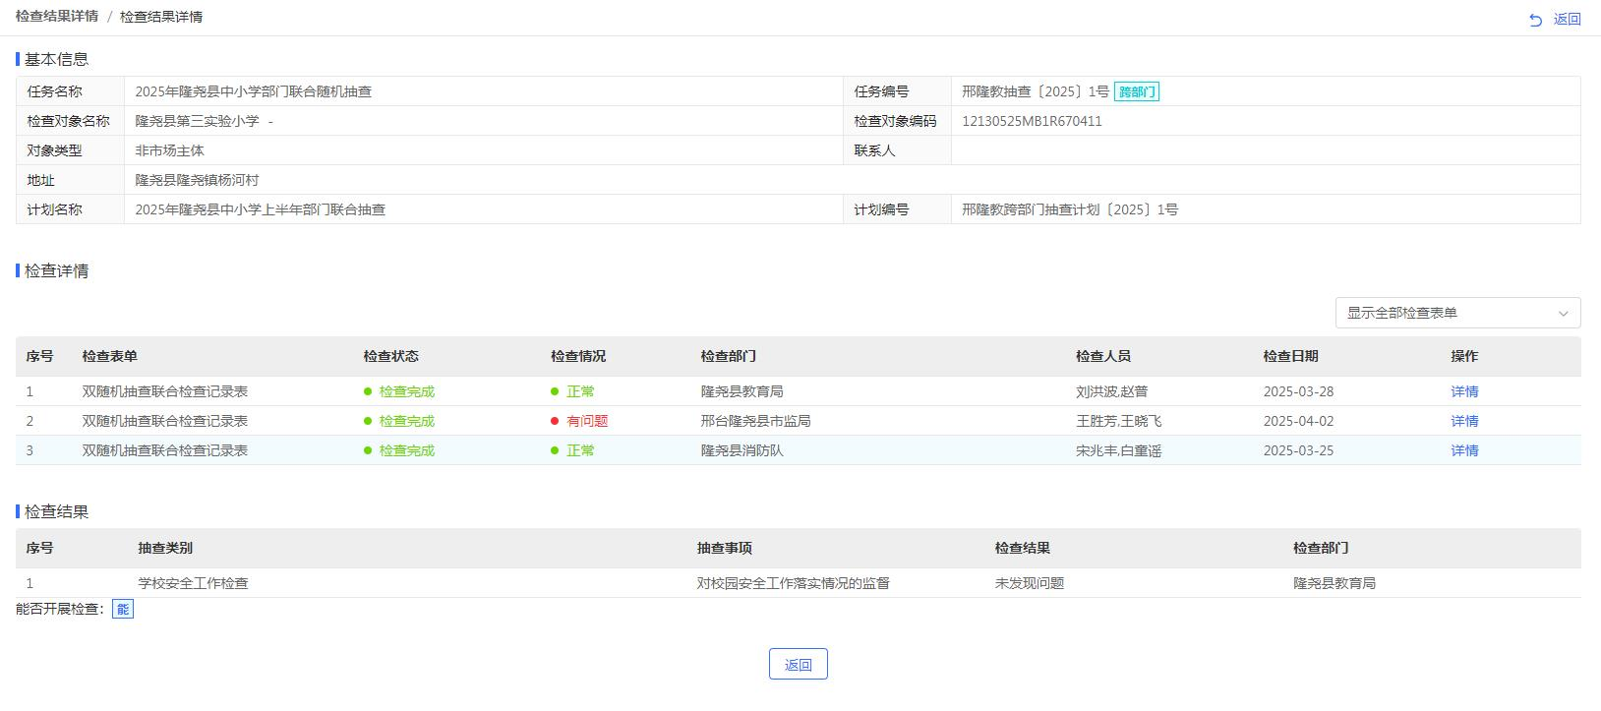The height and width of the screenshot is (711, 1601).
Task: Click the 跨部门 tag badge
Action: [1137, 92]
